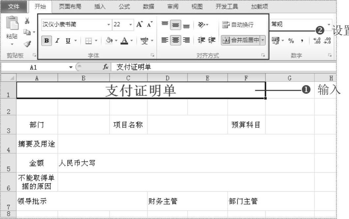Switch to 公式 tab

(x=124, y=7)
